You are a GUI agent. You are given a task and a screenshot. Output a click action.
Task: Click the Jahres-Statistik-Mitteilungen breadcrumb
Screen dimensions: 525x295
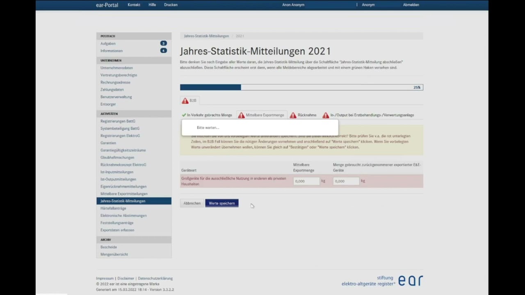(x=206, y=36)
